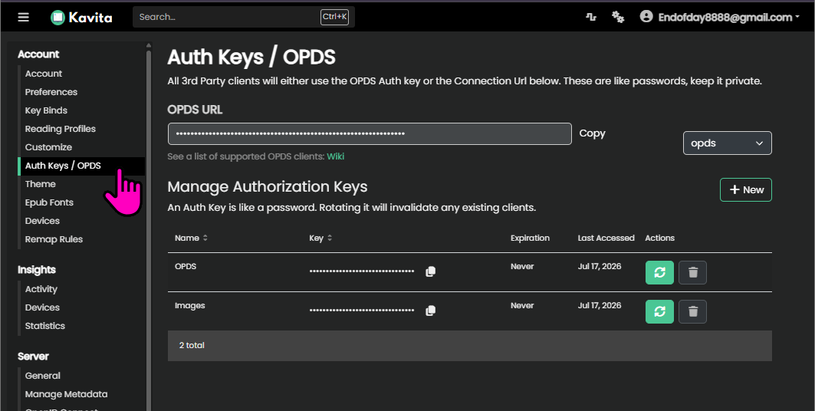Open the hamburger navigation menu
Screen dimensions: 815x411
(x=24, y=17)
